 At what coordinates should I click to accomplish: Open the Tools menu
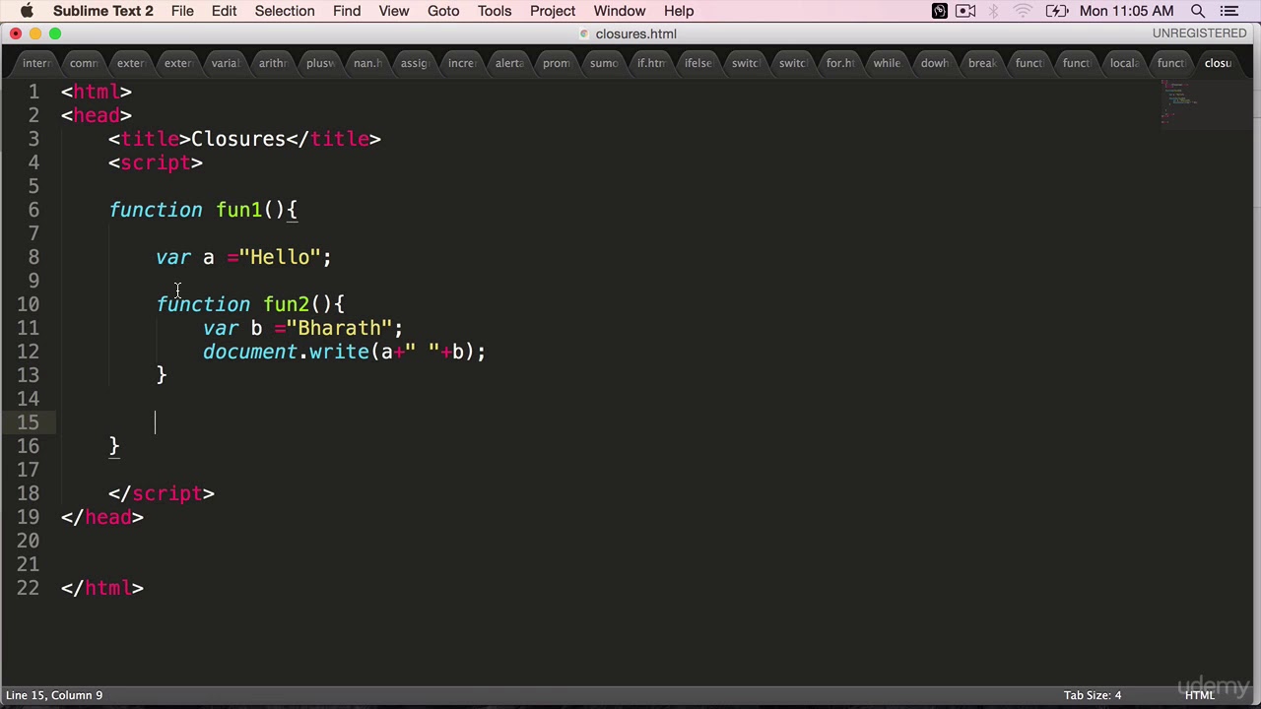pos(495,11)
